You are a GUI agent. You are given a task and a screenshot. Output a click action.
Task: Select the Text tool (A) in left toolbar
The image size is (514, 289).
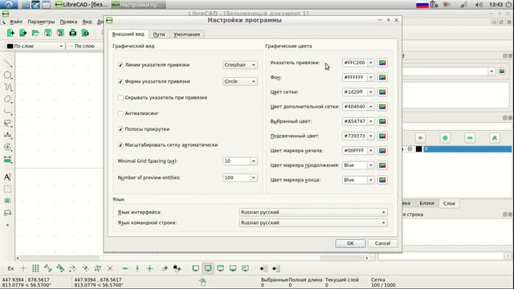tap(7, 177)
